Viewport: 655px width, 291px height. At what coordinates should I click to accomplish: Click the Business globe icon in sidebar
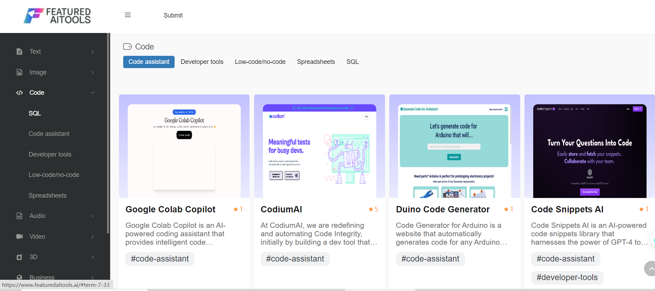tap(19, 277)
